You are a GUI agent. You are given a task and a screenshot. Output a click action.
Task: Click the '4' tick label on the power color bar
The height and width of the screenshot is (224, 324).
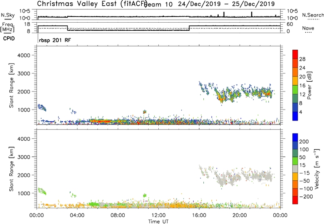301,112
